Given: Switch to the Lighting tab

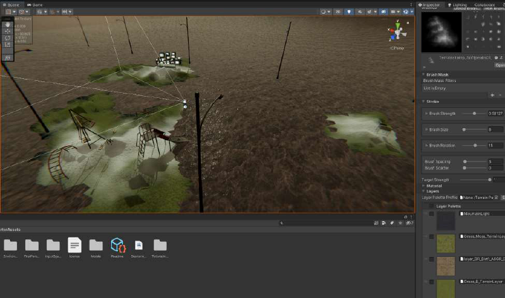Looking at the screenshot, I should 459,4.
